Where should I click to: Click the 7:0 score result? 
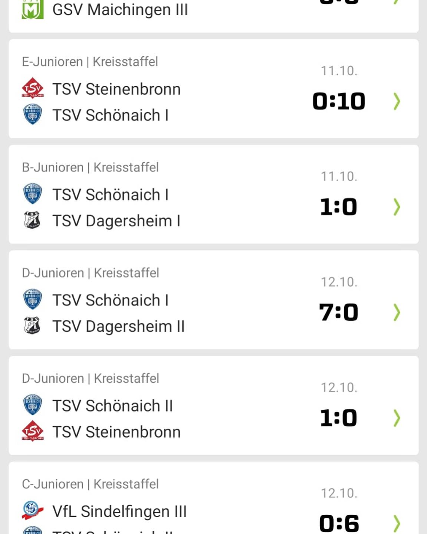coord(338,312)
